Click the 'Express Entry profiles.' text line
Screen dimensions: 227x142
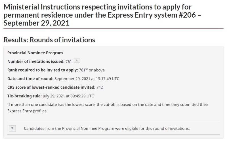tap(27, 111)
